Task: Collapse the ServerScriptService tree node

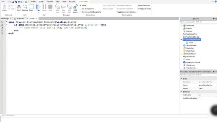Action: [181, 40]
